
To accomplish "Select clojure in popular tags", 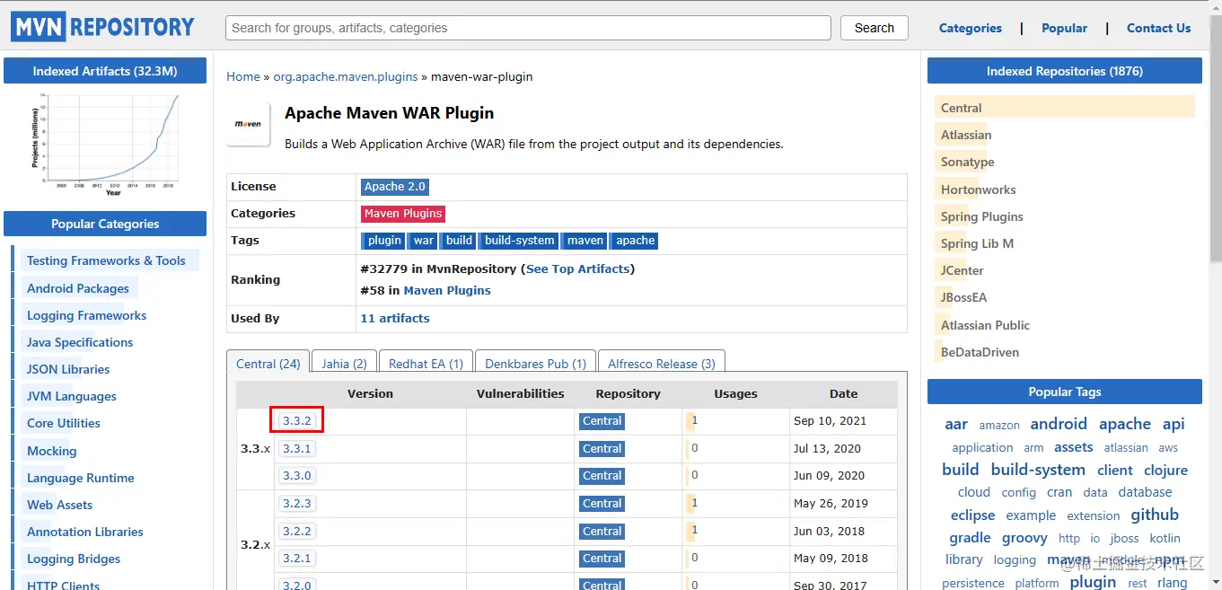I will (x=1165, y=470).
